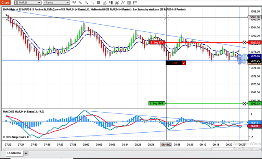Click the MACD -0.549 value label

[254, 126]
